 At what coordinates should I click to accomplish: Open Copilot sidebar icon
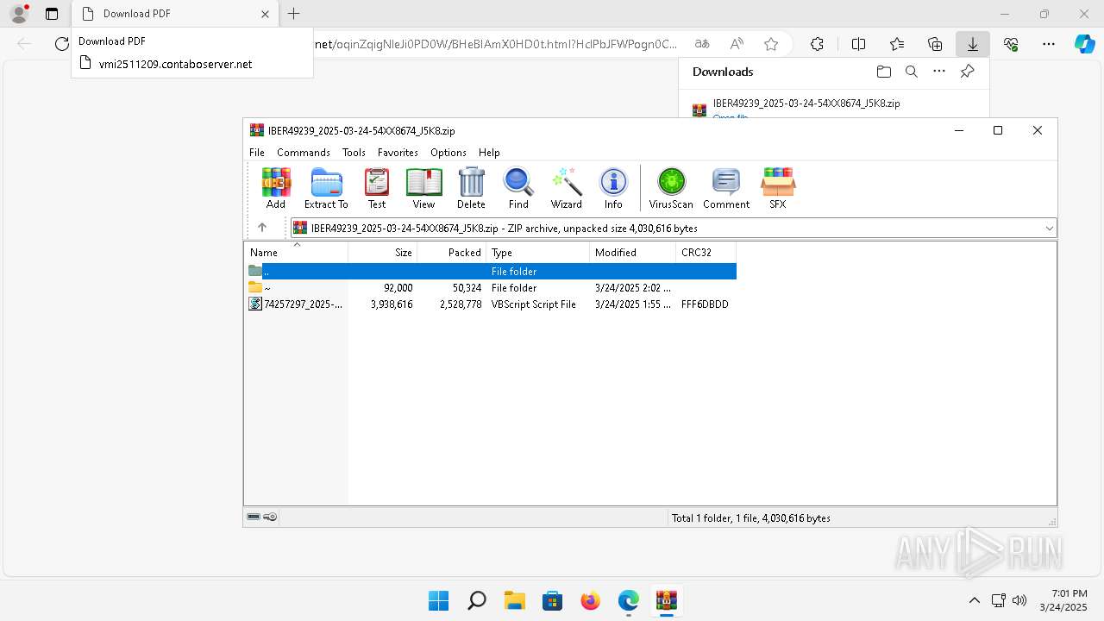(1084, 44)
